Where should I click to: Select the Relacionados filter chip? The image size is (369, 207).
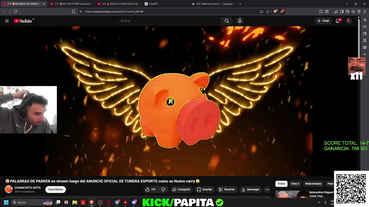(313, 184)
